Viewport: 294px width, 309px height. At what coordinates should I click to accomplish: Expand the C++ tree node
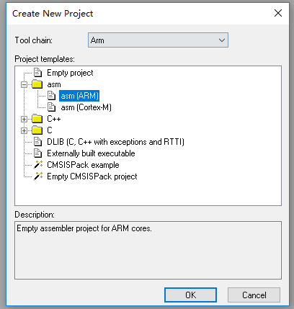(24, 119)
